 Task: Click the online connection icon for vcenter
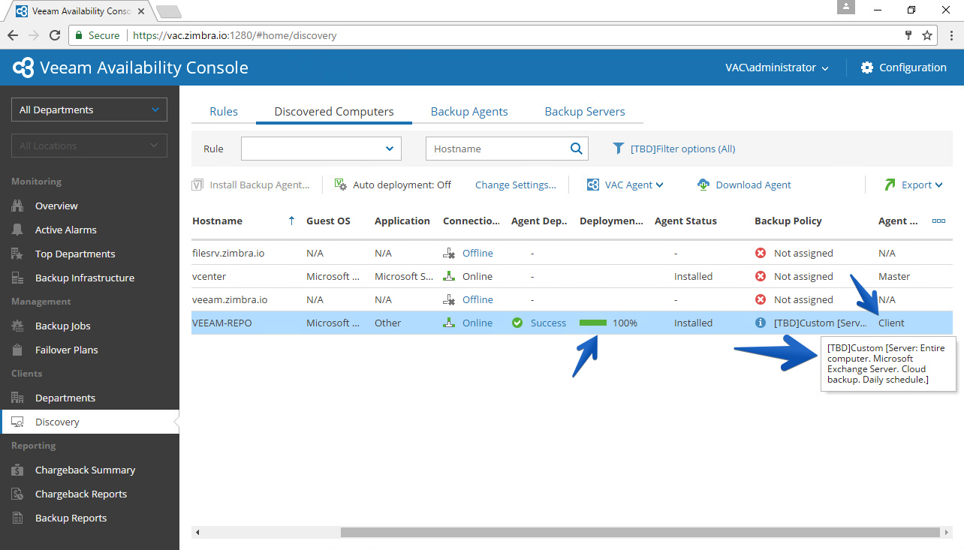coord(449,276)
